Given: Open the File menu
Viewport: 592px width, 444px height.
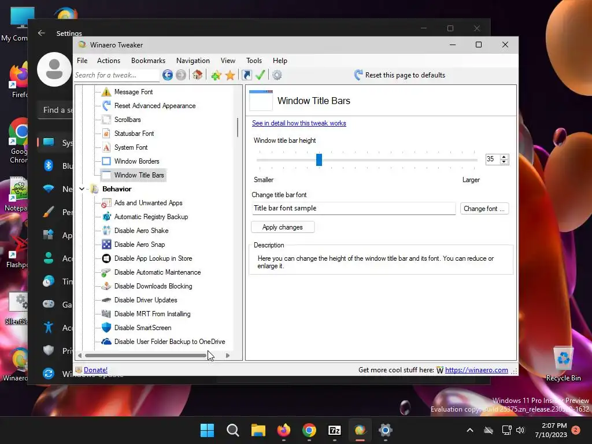Looking at the screenshot, I should 82,60.
